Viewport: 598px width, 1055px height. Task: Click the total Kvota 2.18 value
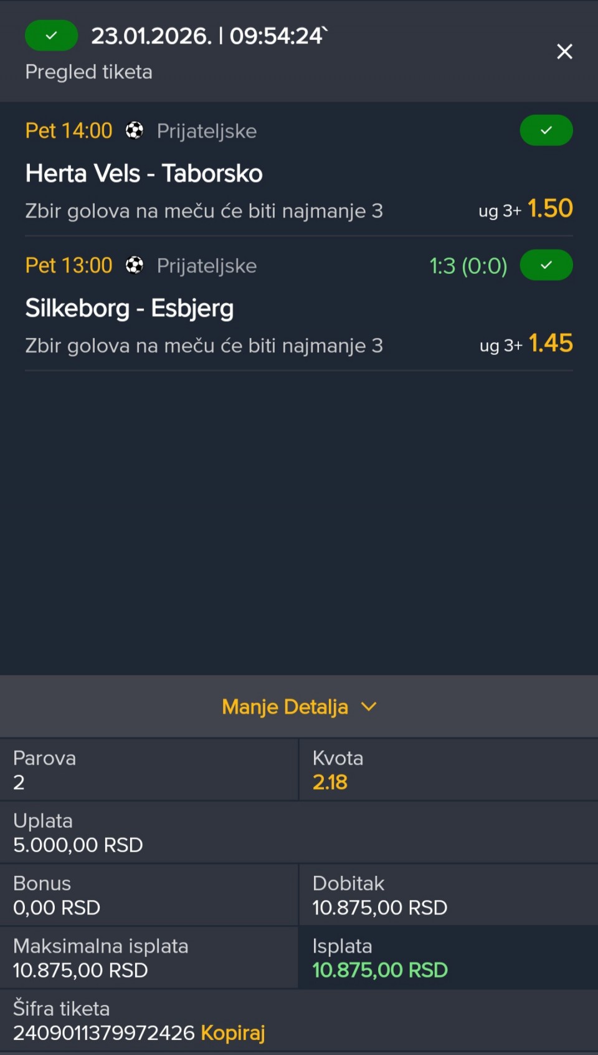(330, 782)
